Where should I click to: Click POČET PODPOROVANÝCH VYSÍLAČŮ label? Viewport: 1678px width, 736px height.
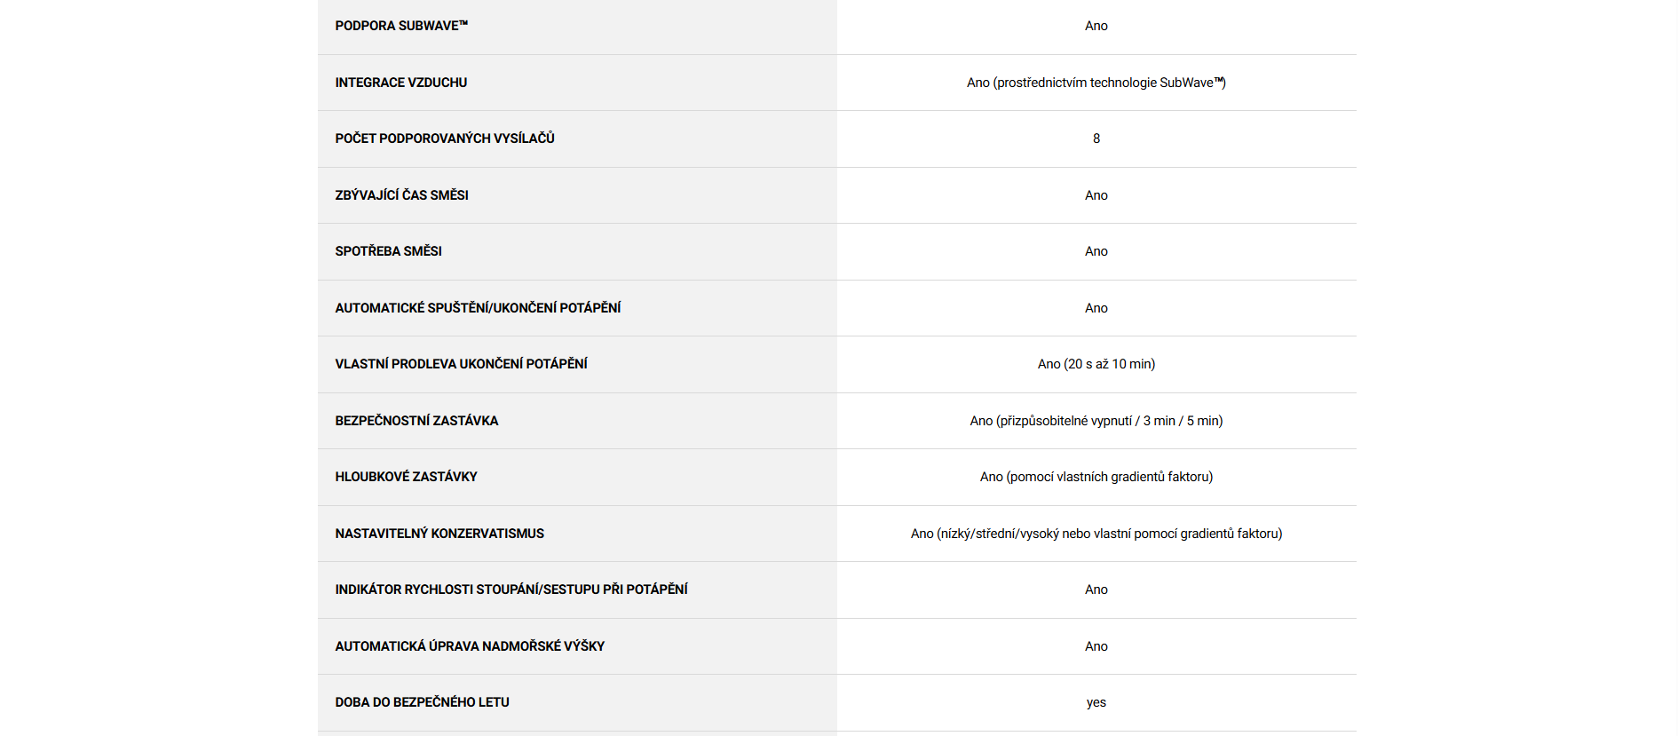pos(445,138)
